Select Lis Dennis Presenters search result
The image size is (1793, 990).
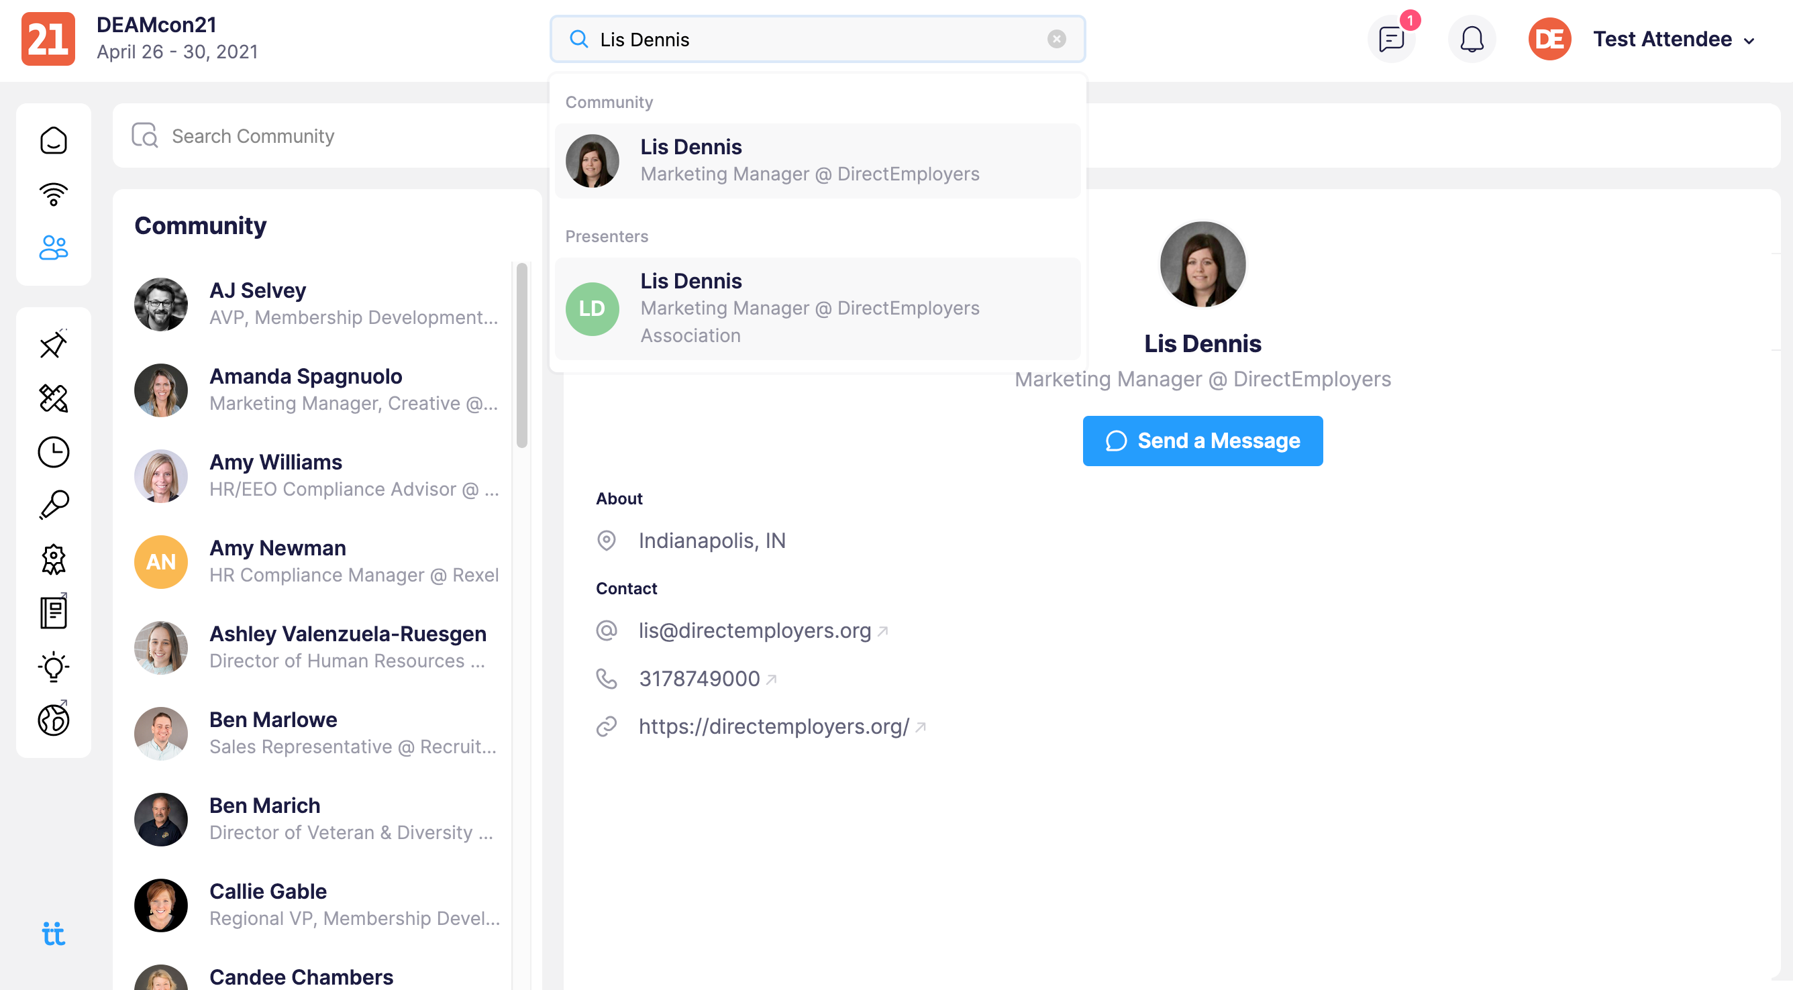point(818,308)
